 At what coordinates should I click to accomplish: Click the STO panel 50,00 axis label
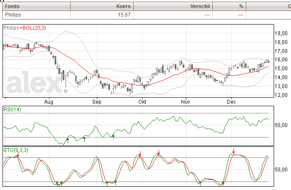point(281,169)
